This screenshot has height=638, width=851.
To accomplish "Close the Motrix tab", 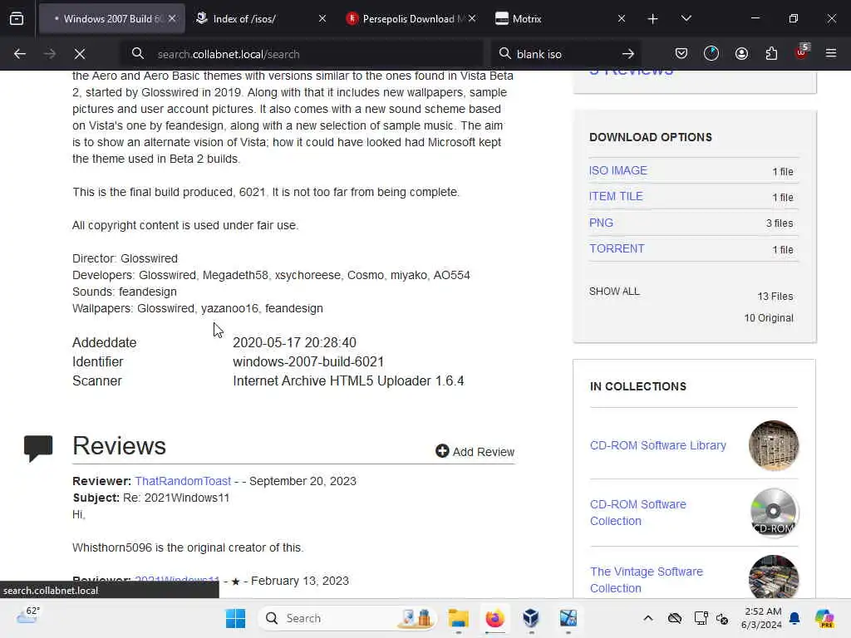I will (x=622, y=18).
